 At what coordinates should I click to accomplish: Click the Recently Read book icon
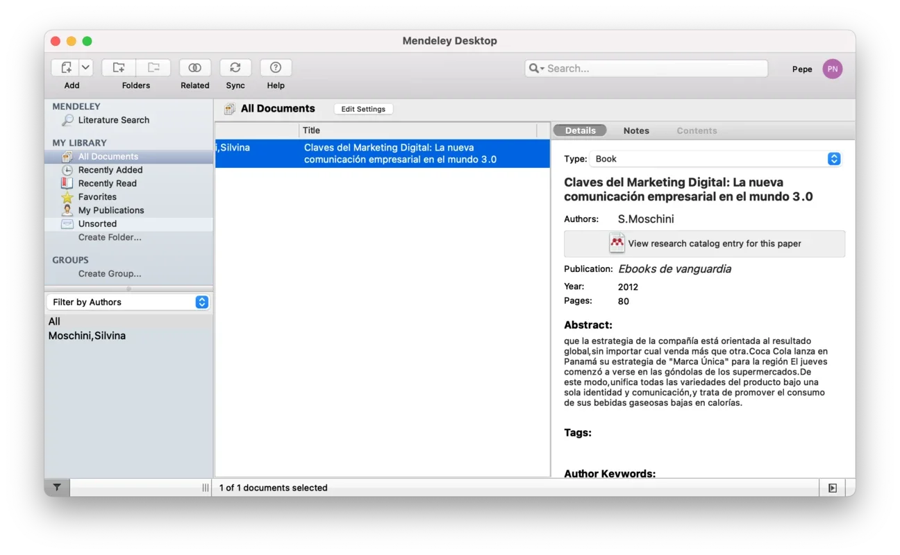pyautogui.click(x=67, y=183)
